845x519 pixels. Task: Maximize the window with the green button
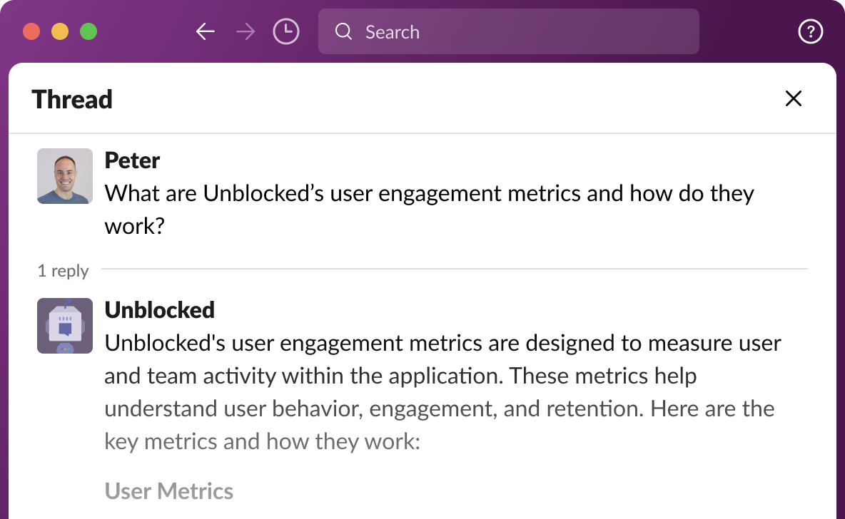[x=88, y=32]
